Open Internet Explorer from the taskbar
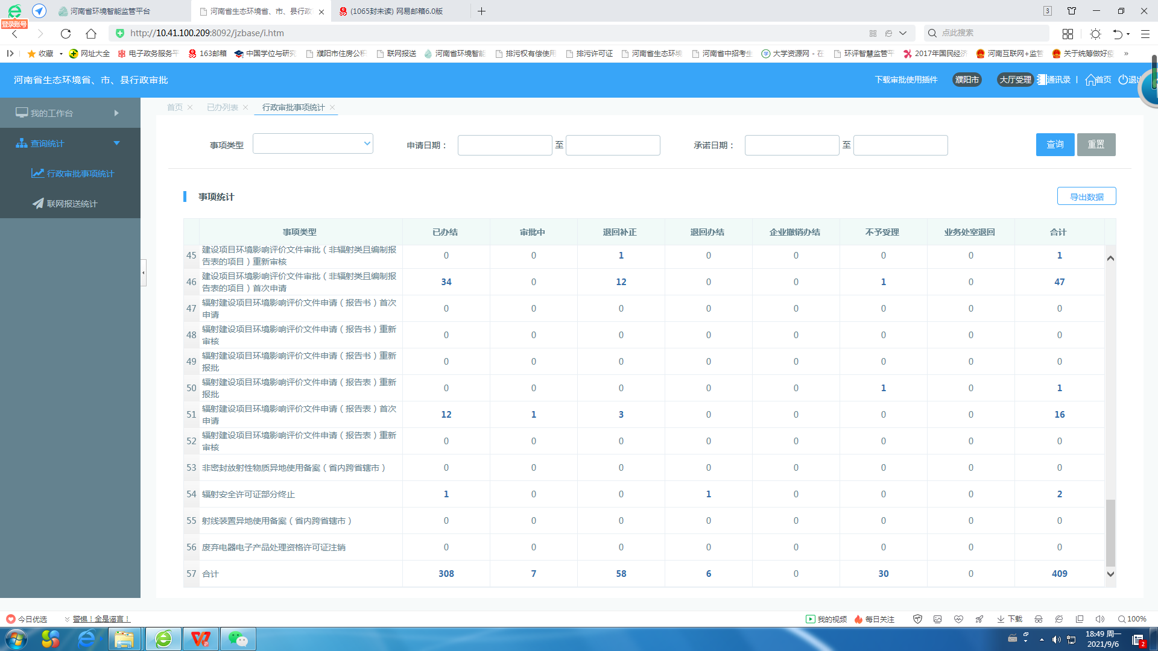Screen dimensions: 1158x651 point(87,639)
